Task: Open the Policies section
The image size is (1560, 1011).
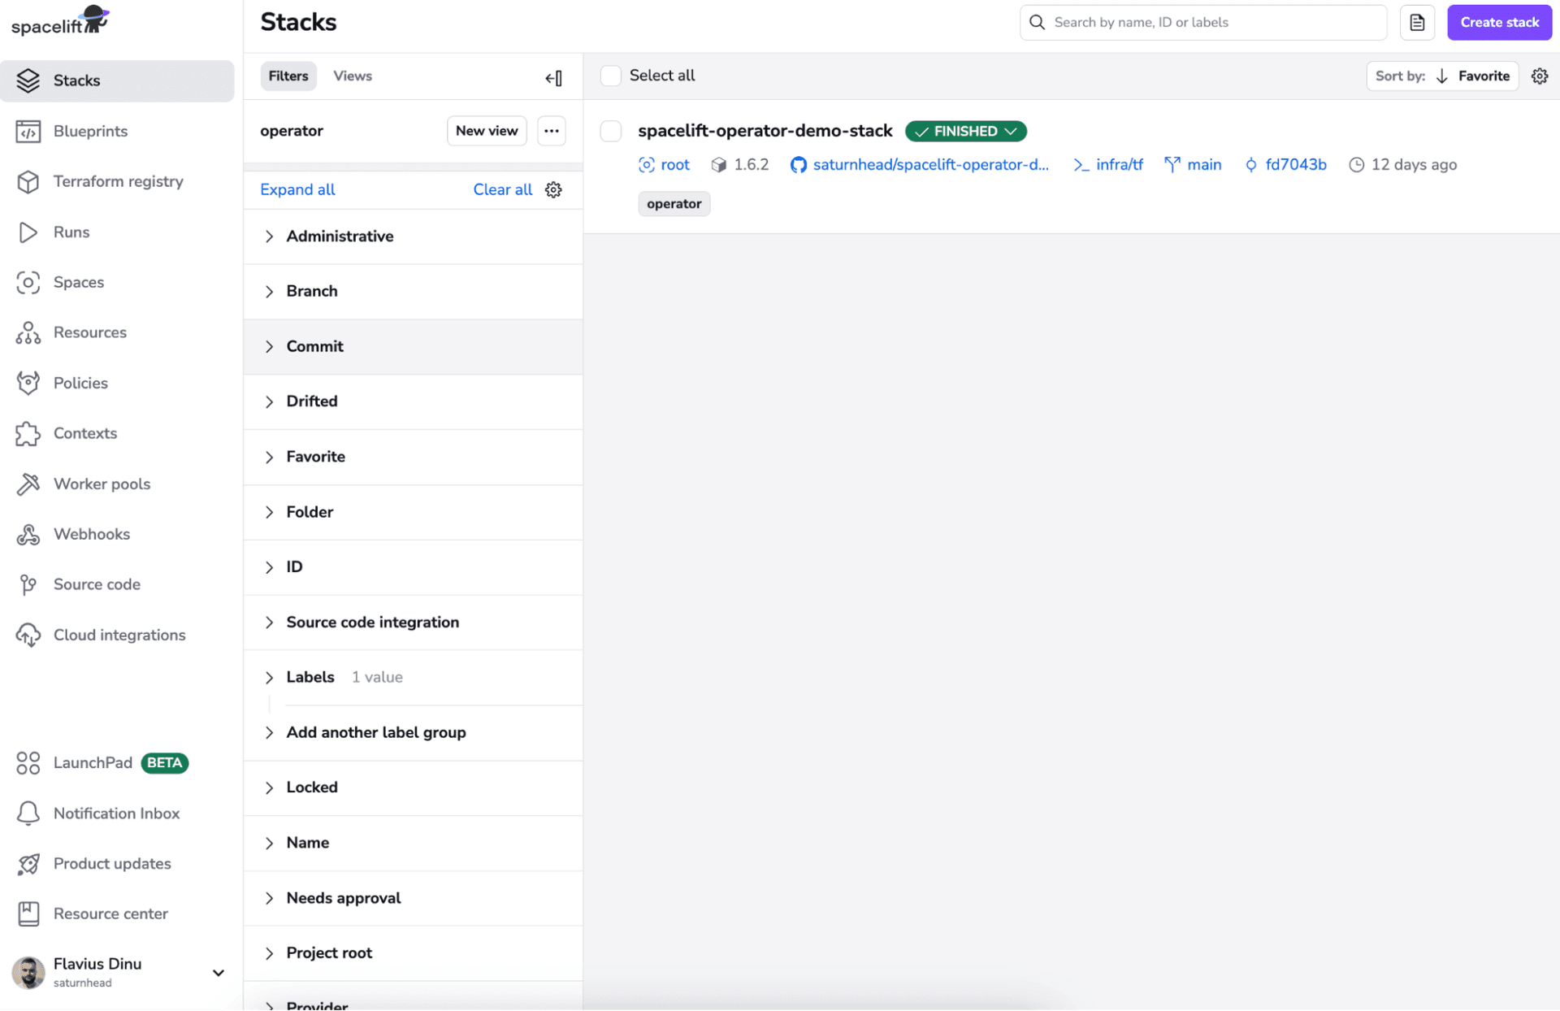Action: pyautogui.click(x=80, y=383)
